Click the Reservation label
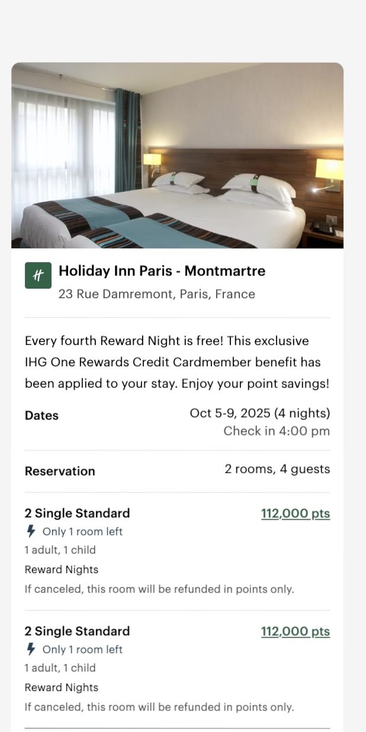This screenshot has height=732, width=366. coord(60,471)
